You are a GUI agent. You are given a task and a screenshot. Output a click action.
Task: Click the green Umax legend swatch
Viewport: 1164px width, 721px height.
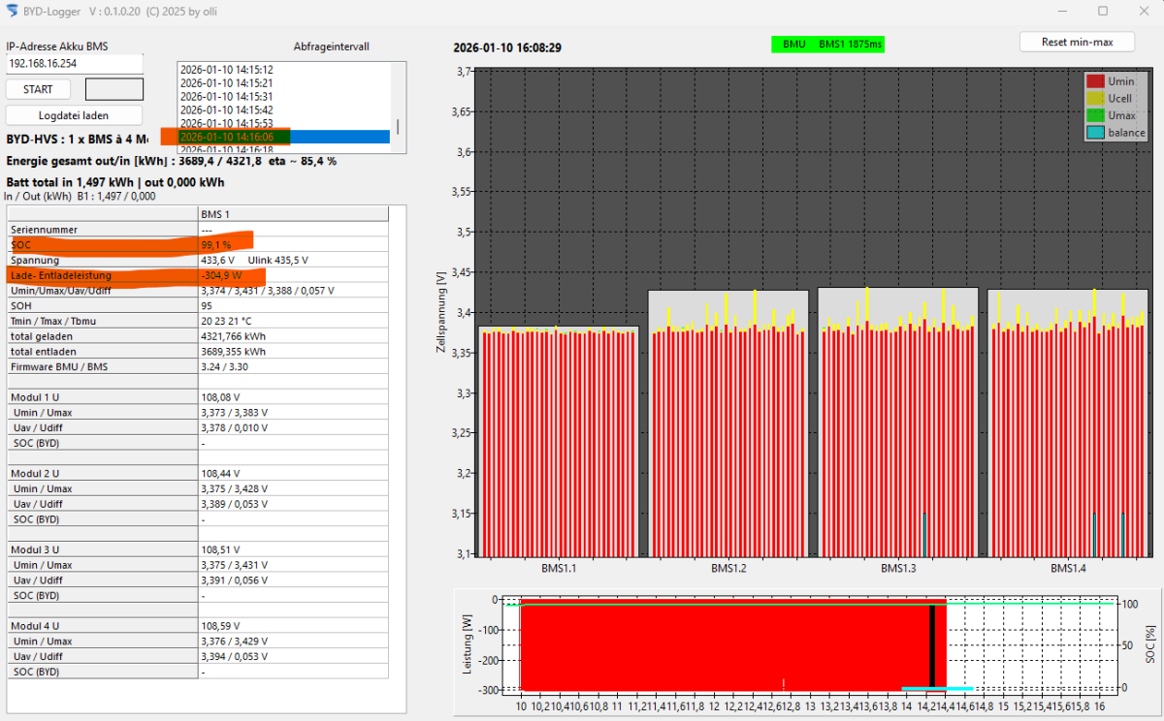coord(1095,115)
